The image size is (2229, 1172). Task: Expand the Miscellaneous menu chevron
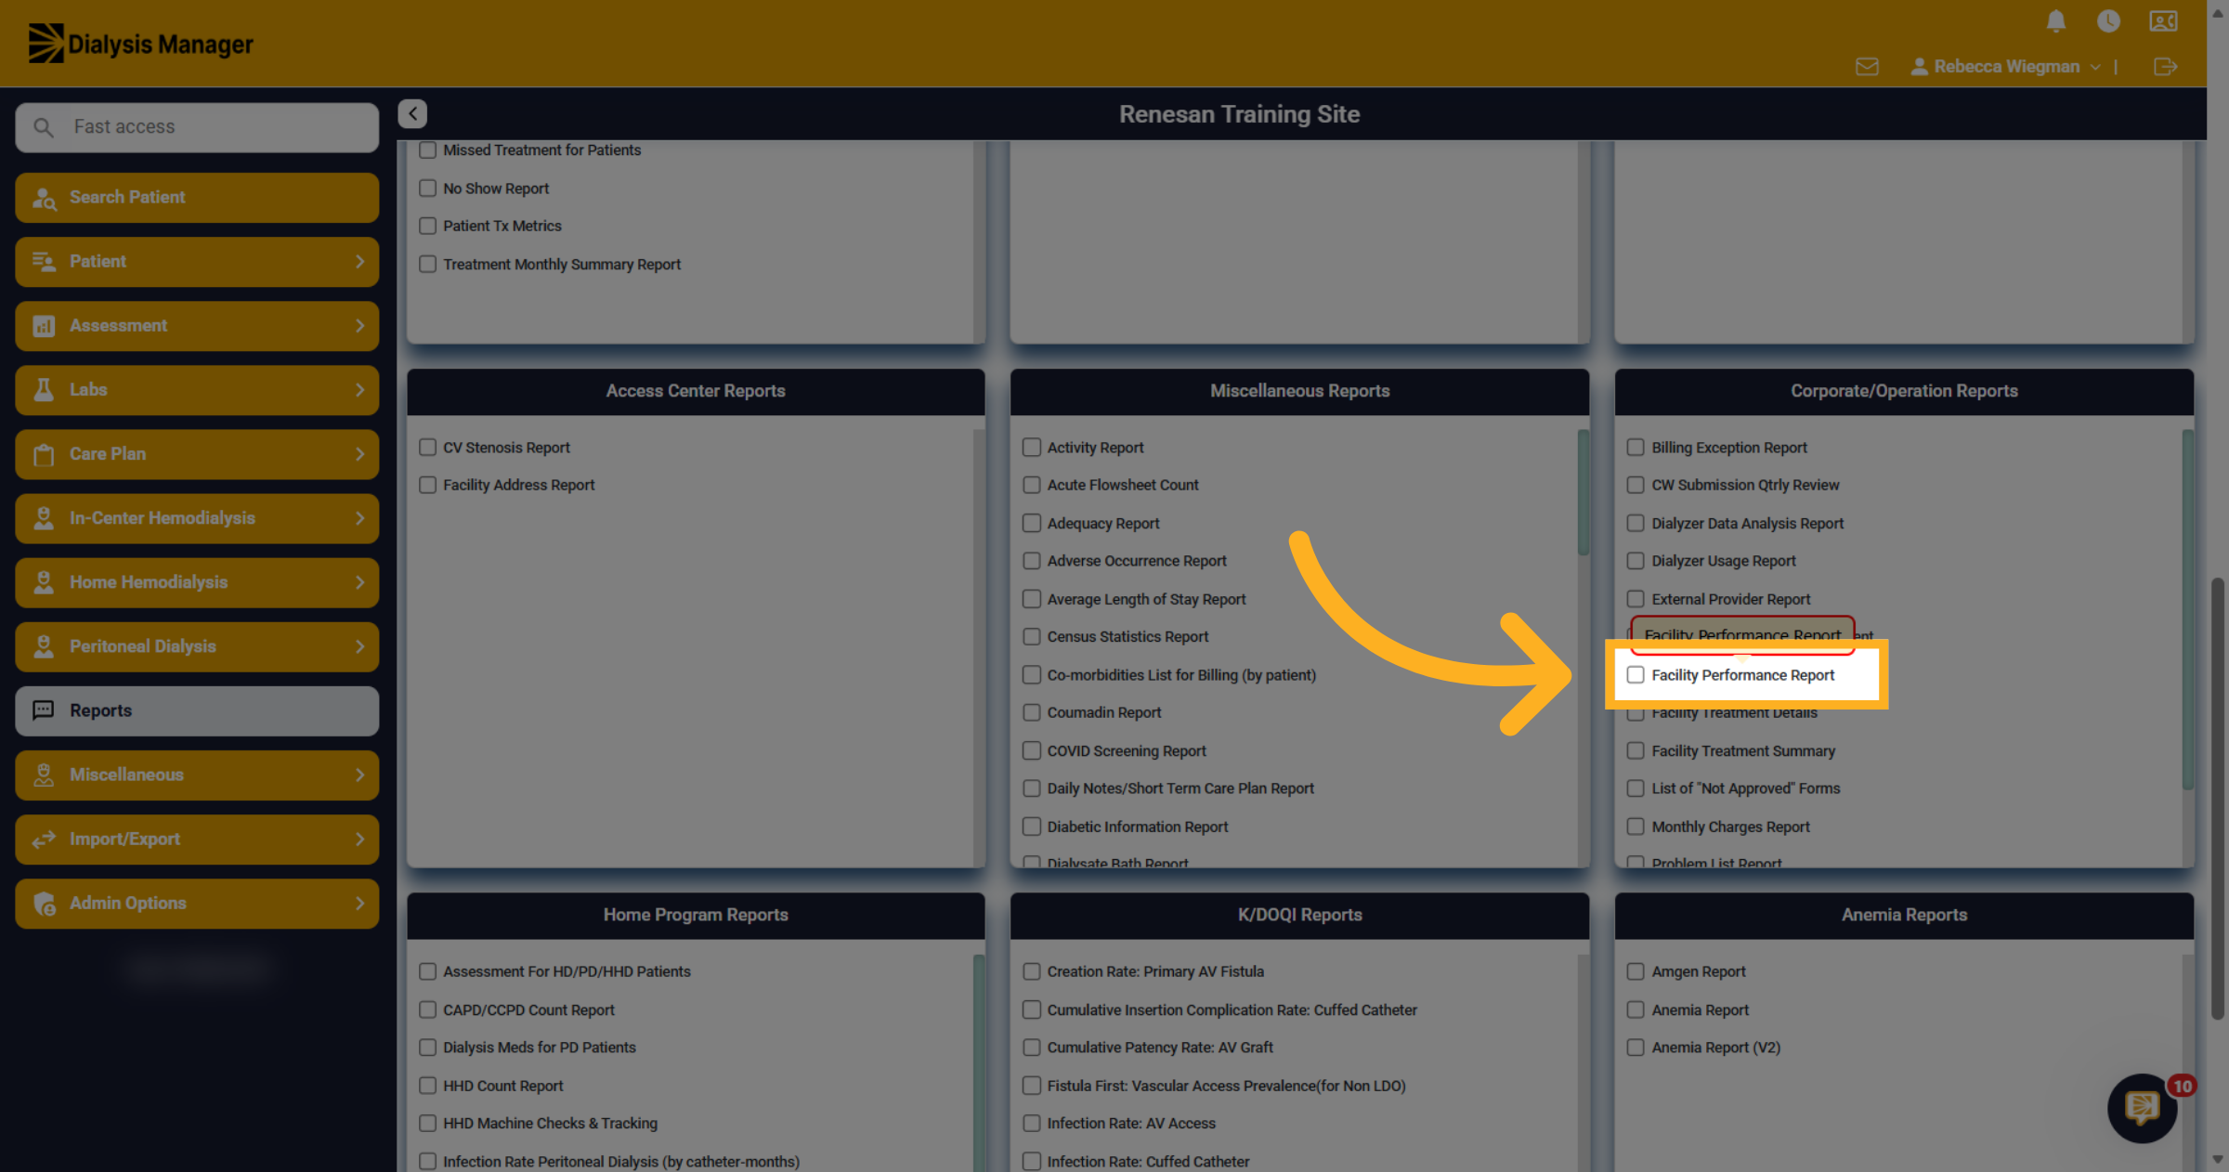(x=360, y=775)
